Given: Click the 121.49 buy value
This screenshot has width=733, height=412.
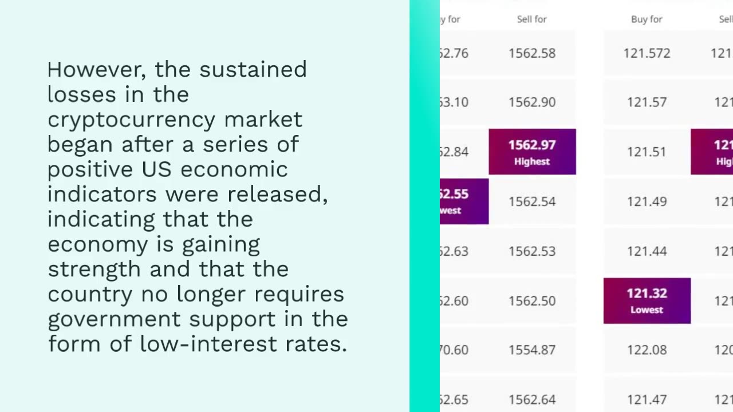Looking at the screenshot, I should (x=647, y=201).
